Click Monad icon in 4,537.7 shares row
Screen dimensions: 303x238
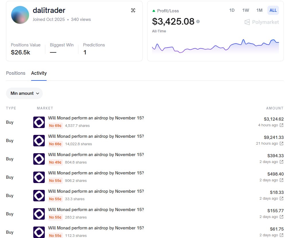pyautogui.click(x=39, y=122)
